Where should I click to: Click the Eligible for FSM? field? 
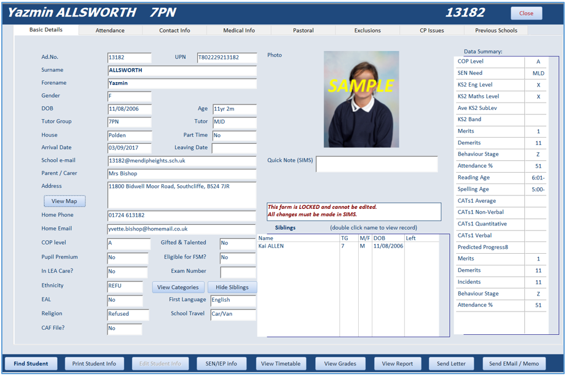click(238, 258)
